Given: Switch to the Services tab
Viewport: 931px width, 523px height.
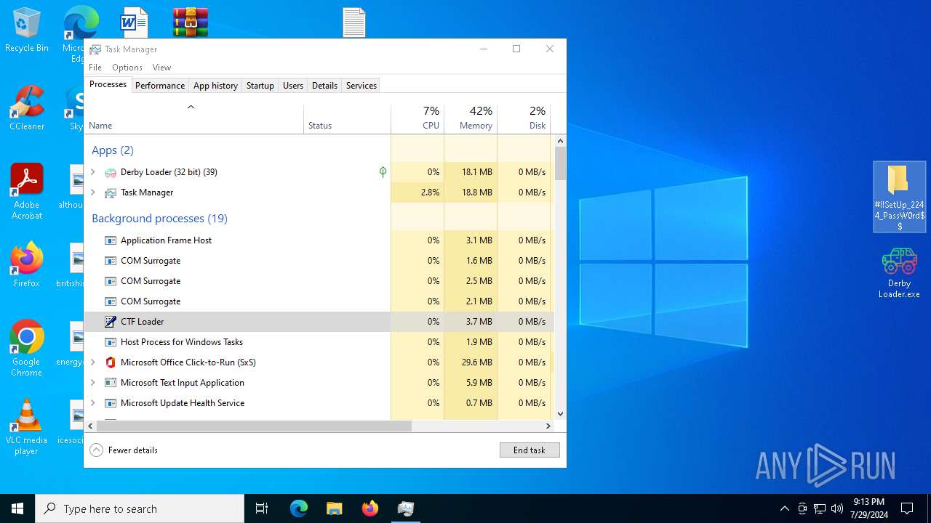Looking at the screenshot, I should [361, 86].
